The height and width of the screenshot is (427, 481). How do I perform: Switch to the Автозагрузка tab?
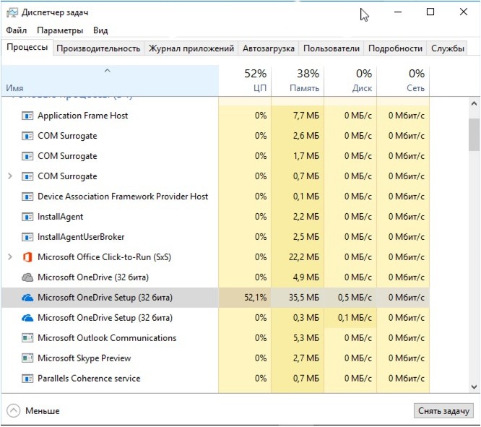coord(269,48)
